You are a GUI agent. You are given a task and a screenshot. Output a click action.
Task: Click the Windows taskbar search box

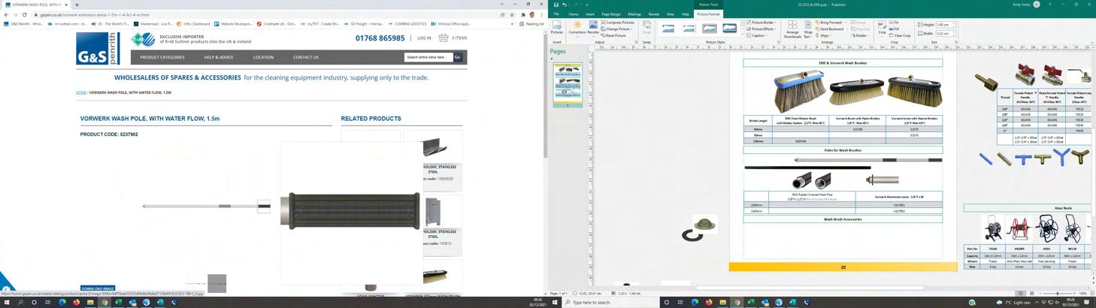[x=610, y=302]
